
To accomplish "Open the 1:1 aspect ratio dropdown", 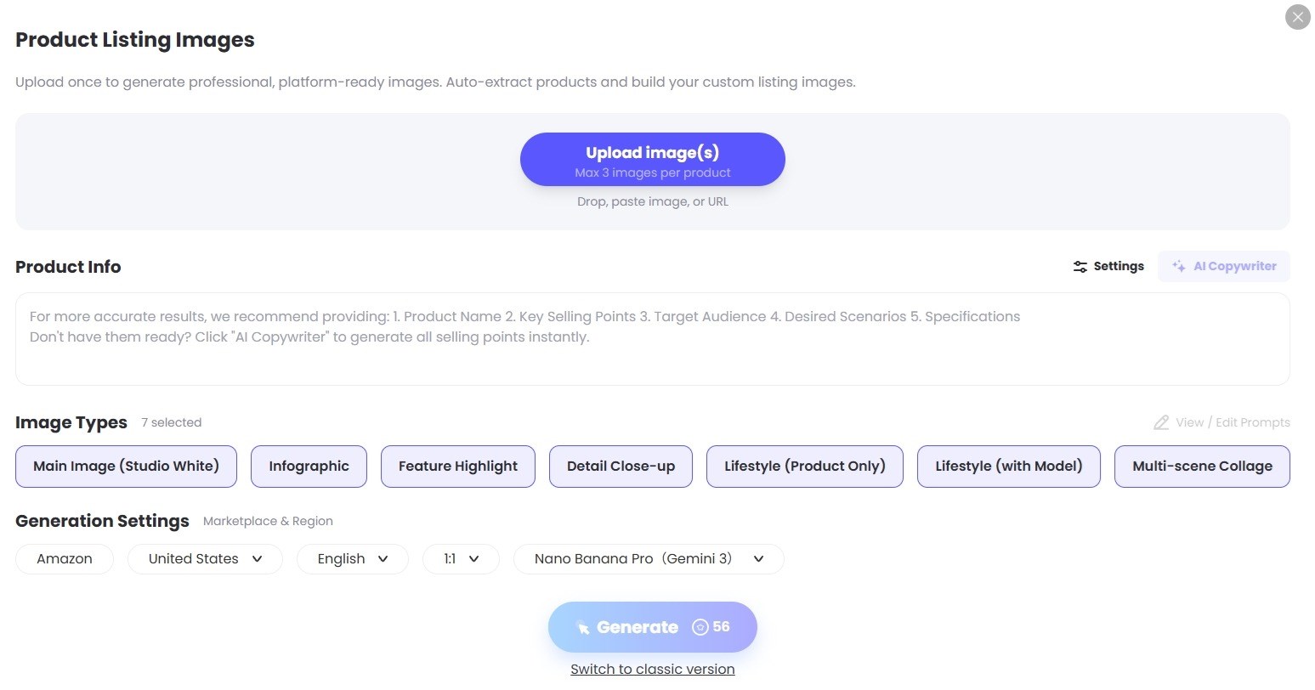I will [x=461, y=559].
